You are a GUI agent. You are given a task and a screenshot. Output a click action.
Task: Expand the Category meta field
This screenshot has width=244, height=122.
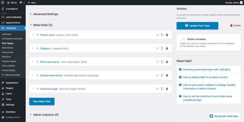pos(37,48)
